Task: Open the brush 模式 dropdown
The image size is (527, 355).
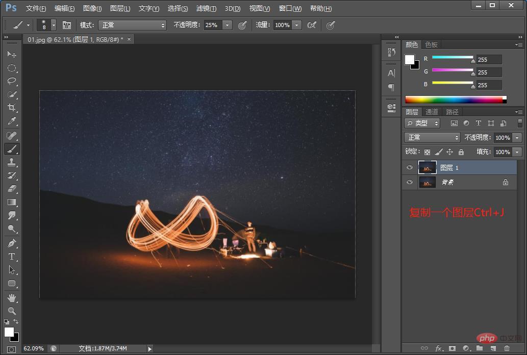Action: (133, 25)
